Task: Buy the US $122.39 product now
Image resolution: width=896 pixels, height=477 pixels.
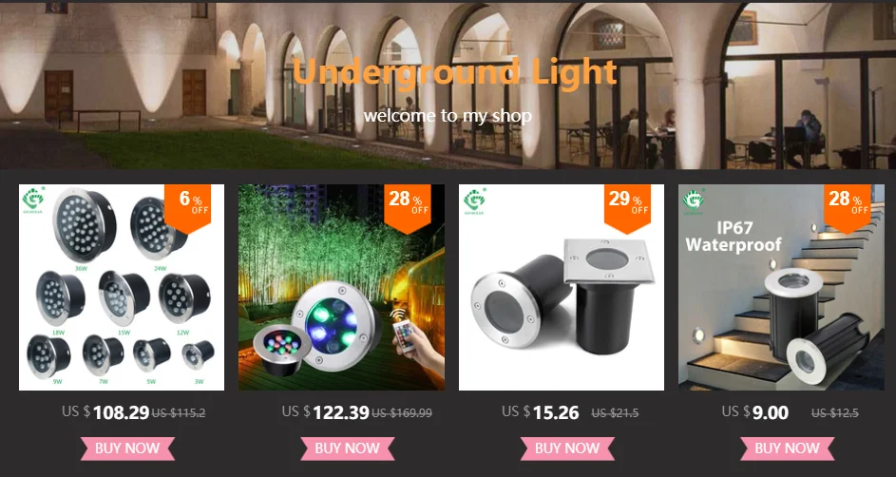Action: 348,448
